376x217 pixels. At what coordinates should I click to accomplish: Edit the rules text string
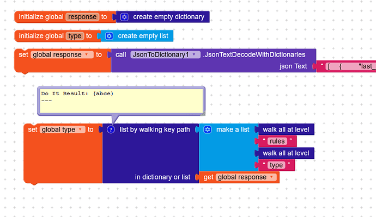277,141
